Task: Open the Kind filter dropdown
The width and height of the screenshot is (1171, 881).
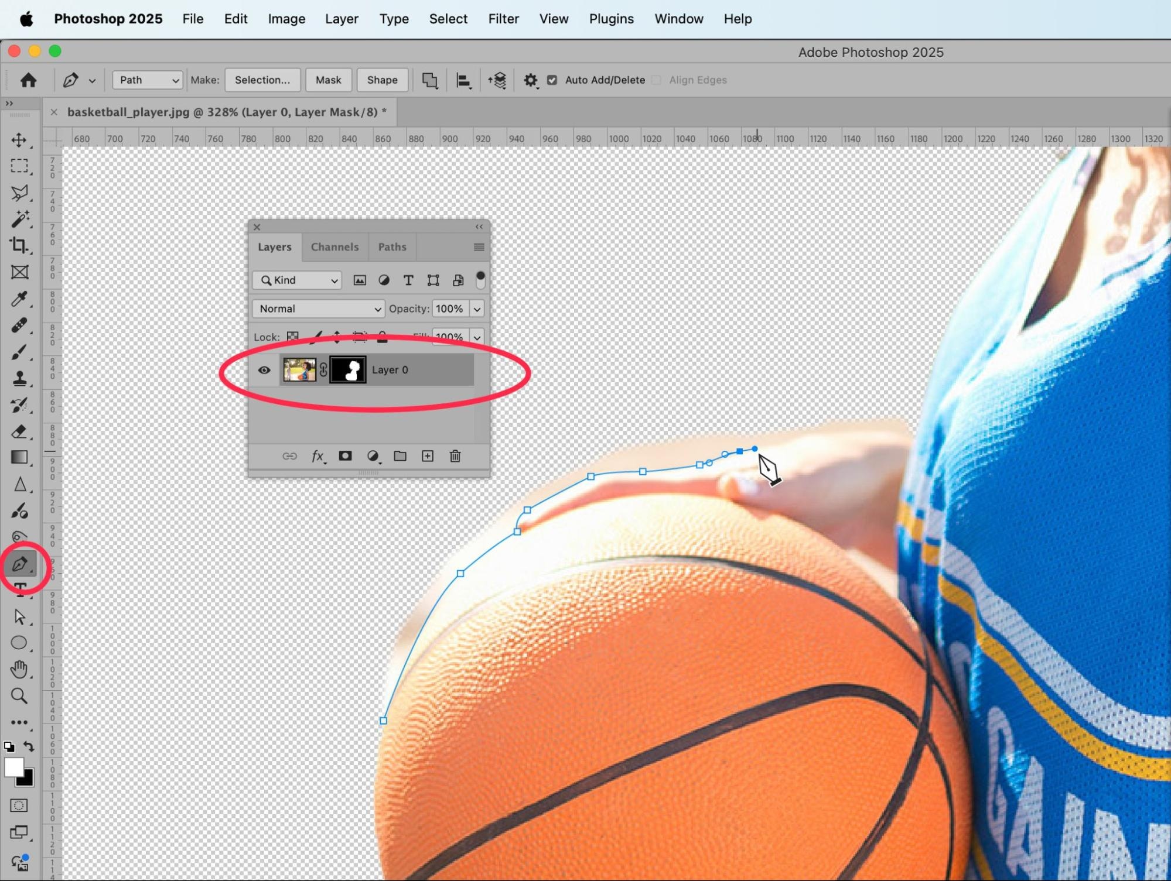Action: [x=297, y=280]
